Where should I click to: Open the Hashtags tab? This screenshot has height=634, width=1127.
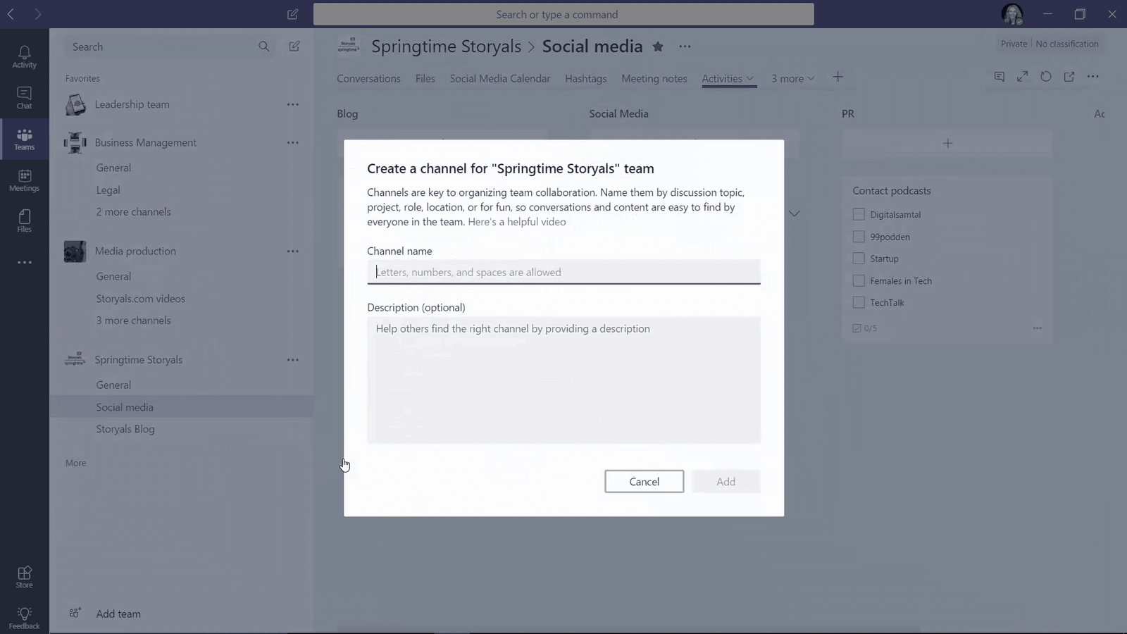[x=585, y=78]
